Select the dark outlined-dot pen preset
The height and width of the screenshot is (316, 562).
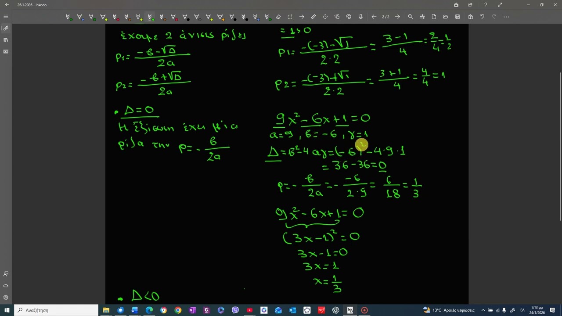pos(198,17)
